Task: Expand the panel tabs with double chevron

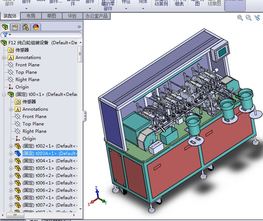Action: point(79,27)
